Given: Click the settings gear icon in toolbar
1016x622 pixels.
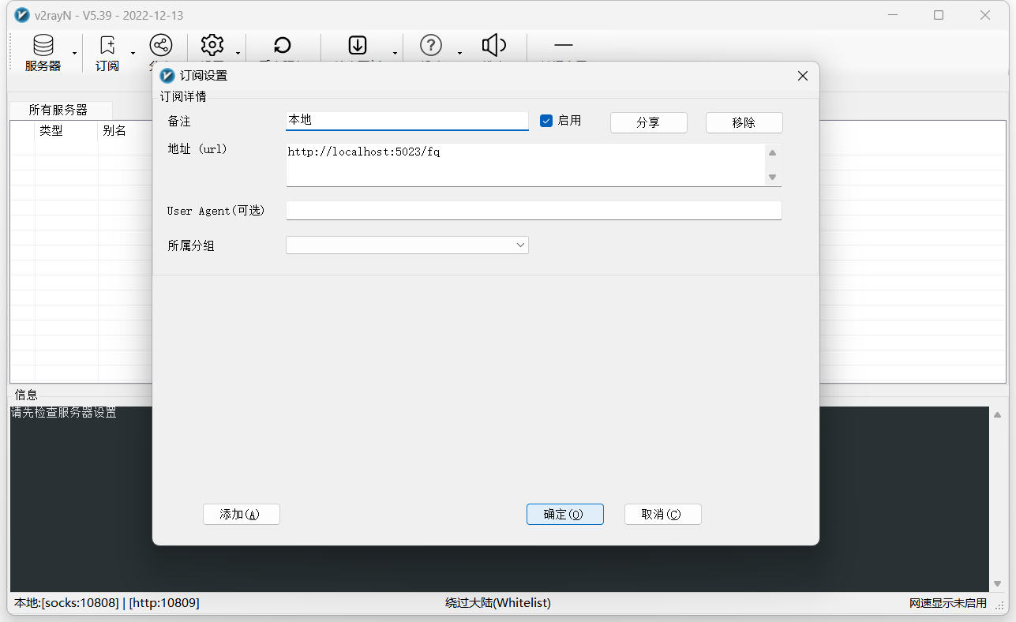Looking at the screenshot, I should click(x=212, y=45).
